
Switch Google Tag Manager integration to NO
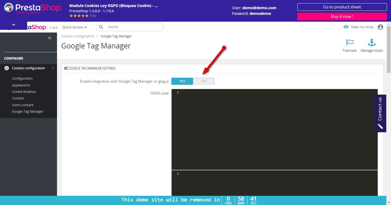click(204, 81)
